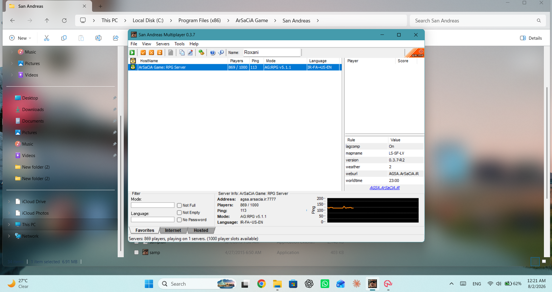Open ChatGPT from the taskbar
Screen dimensions: 552x292
[309, 284]
